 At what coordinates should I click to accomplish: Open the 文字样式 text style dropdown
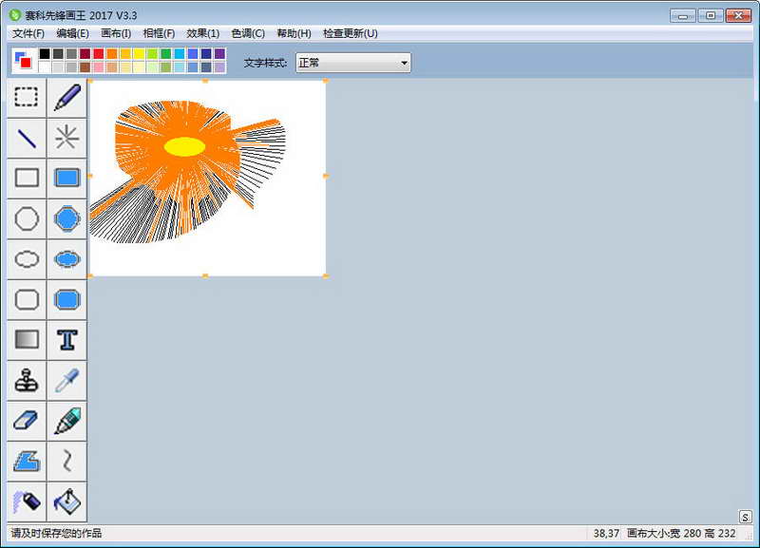click(x=352, y=63)
